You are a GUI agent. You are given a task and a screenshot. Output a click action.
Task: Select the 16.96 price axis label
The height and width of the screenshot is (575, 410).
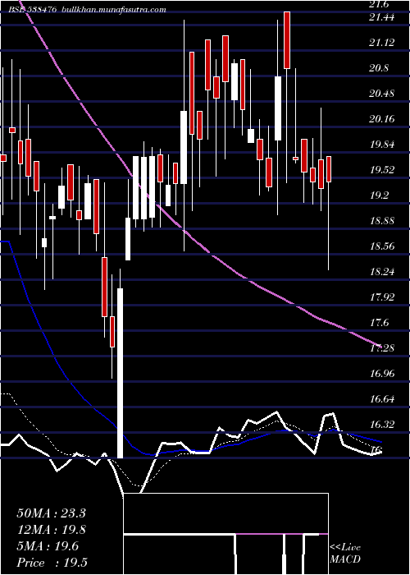coord(382,374)
